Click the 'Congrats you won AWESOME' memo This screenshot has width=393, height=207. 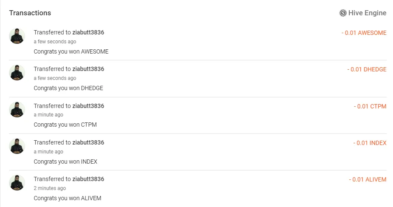point(71,51)
